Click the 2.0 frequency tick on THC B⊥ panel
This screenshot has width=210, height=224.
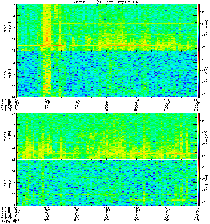click(14, 114)
